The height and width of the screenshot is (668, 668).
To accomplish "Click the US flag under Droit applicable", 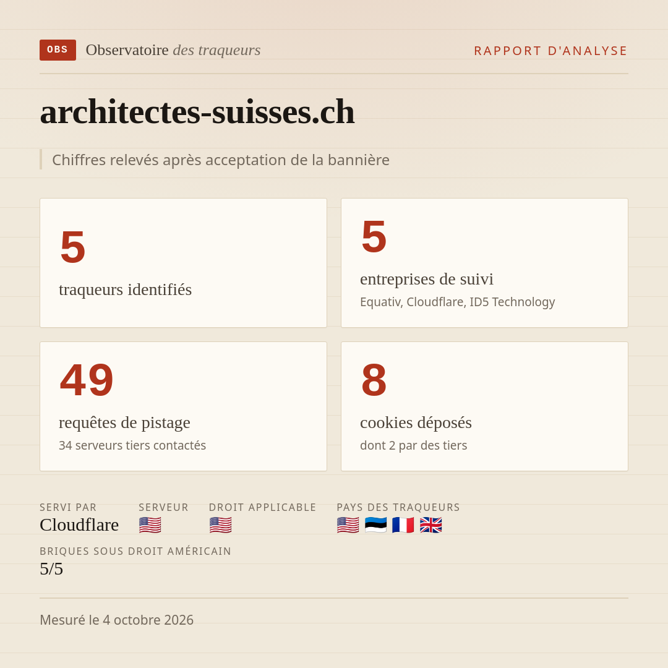I will pos(220,525).
